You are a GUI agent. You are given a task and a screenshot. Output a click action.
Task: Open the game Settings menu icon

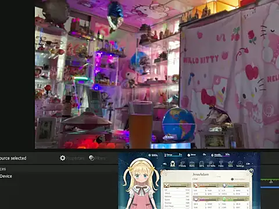click(x=240, y=164)
